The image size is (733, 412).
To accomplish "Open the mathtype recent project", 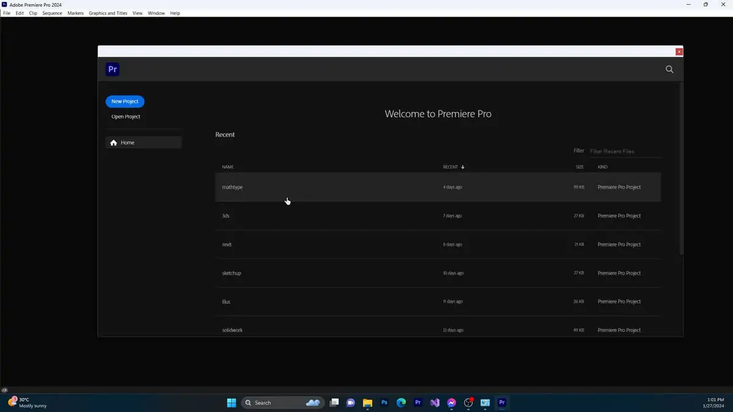I will pyautogui.click(x=233, y=187).
